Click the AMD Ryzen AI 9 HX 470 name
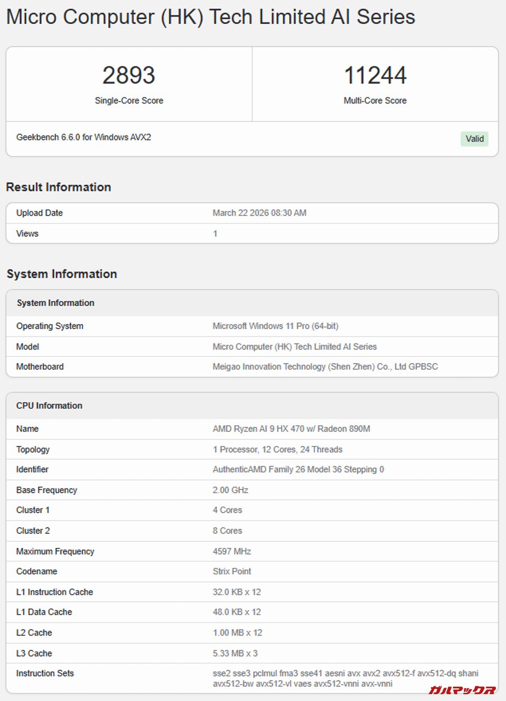 click(x=291, y=429)
